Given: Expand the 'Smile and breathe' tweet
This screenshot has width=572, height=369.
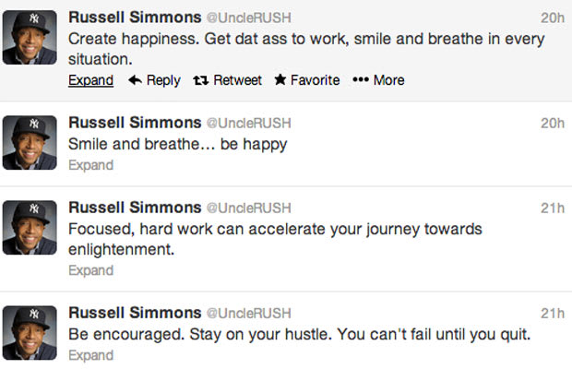Looking at the screenshot, I should [90, 165].
